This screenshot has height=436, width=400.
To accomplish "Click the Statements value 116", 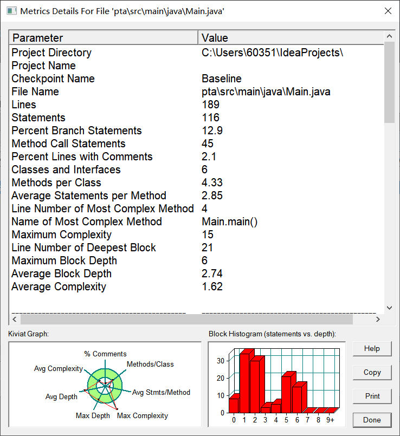I will point(211,118).
